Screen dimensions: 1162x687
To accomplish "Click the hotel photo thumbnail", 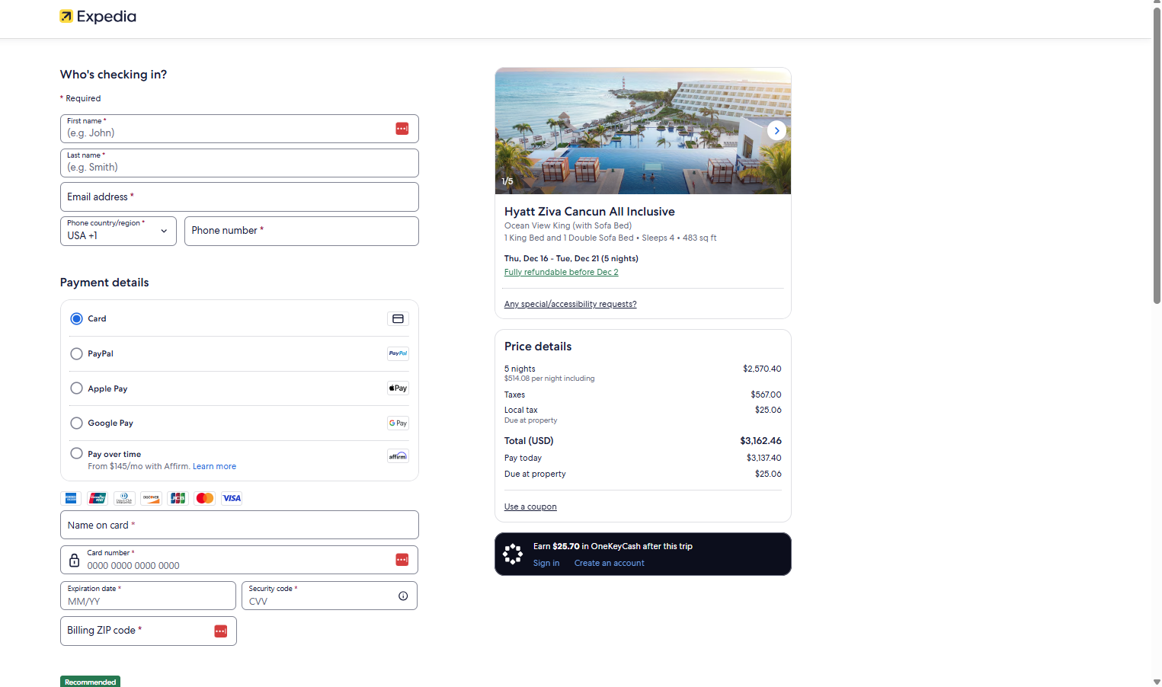I will pos(643,131).
